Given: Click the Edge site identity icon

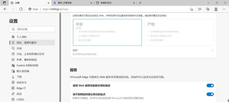Looking at the screenshot, I should tap(30, 9).
